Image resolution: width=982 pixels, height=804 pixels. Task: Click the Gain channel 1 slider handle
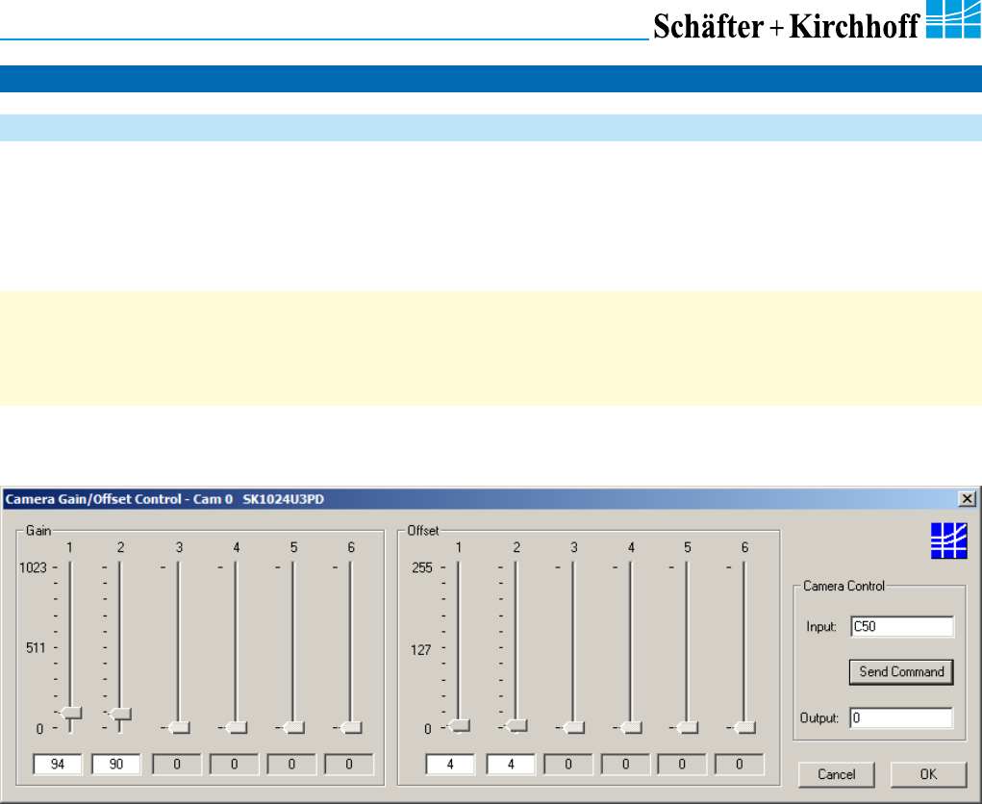click(70, 713)
